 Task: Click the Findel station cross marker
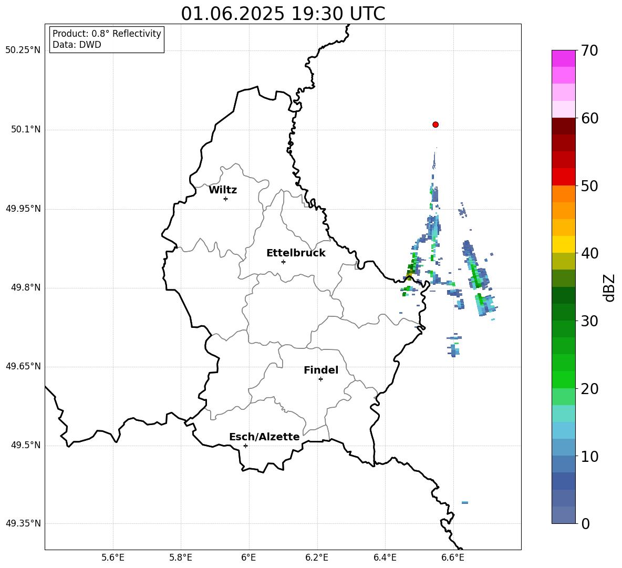tap(320, 379)
